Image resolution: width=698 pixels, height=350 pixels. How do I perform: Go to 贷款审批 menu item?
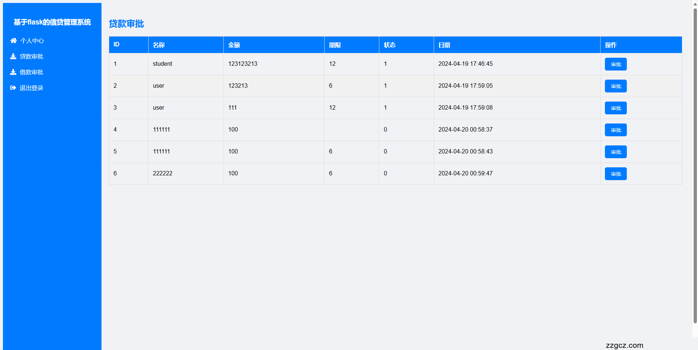[x=31, y=57]
